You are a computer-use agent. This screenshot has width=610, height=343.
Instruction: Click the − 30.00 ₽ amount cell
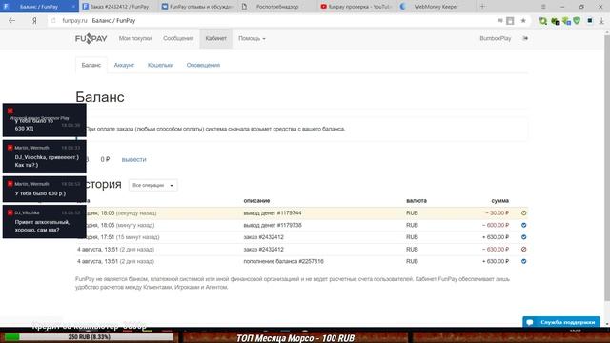(497, 213)
